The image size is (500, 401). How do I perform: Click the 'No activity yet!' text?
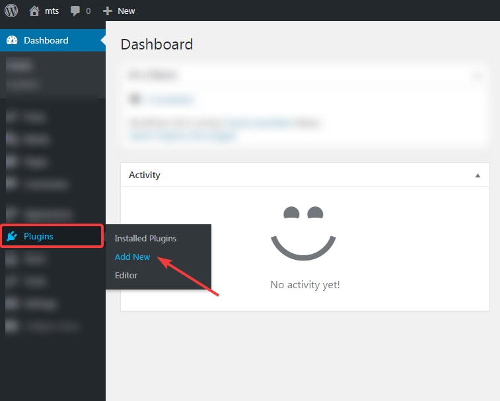click(305, 284)
